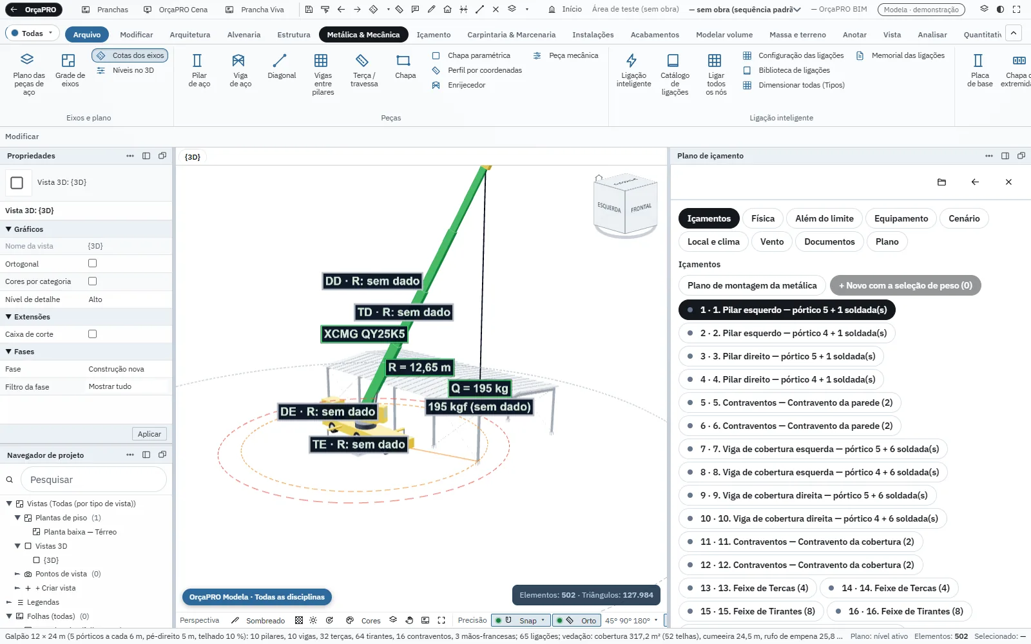Click Plano de montagem da metálica
The width and height of the screenshot is (1031, 644).
[752, 285]
